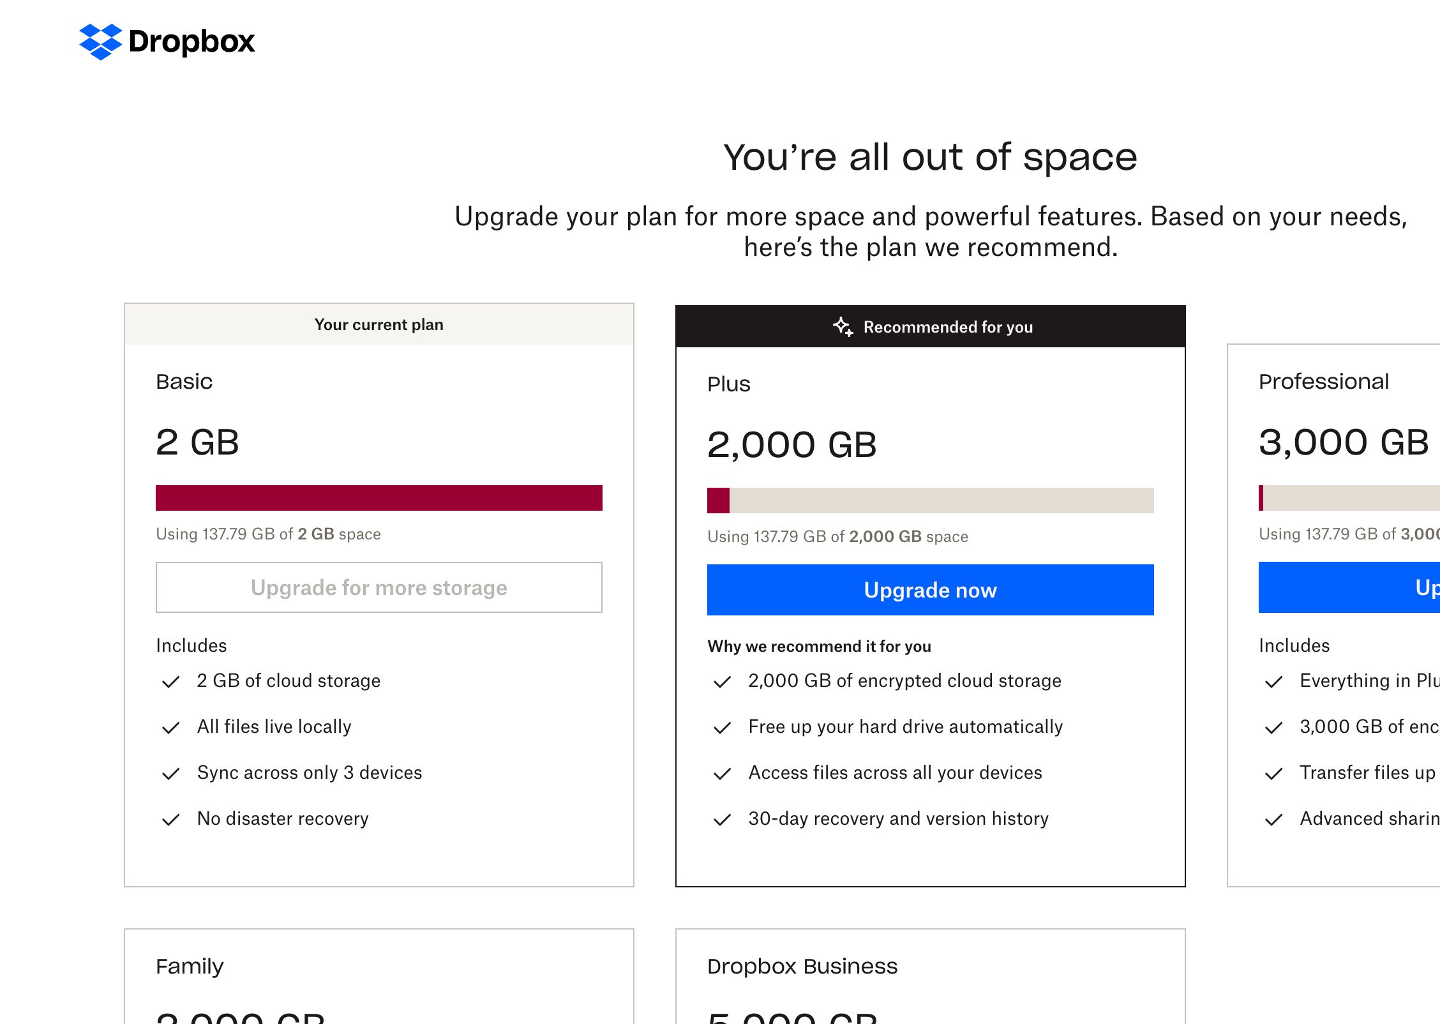Click Using 137.79 GB of 2 GB space
Viewport: 1440px width, 1024px height.
tap(269, 534)
